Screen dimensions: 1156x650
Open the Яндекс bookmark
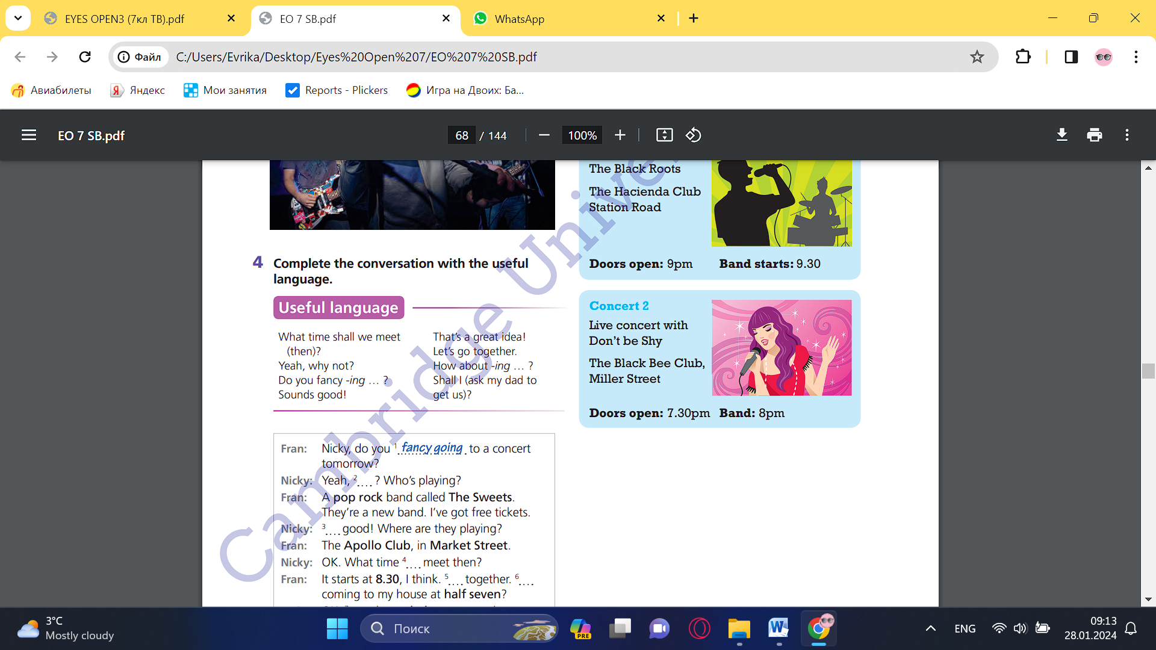[x=138, y=90]
